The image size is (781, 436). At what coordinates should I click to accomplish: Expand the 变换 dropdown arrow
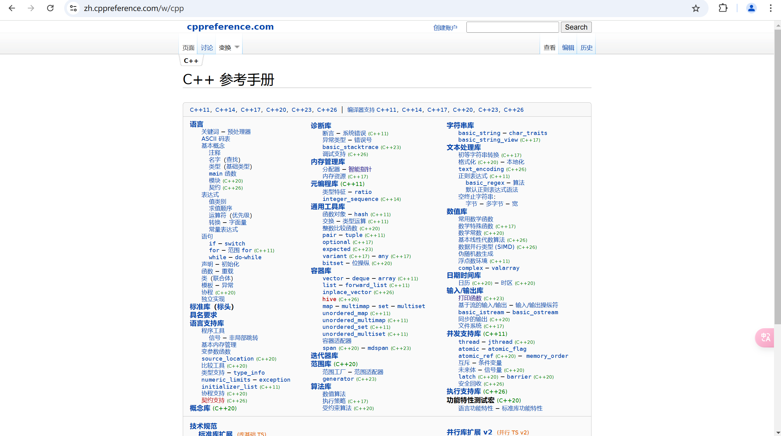(237, 47)
